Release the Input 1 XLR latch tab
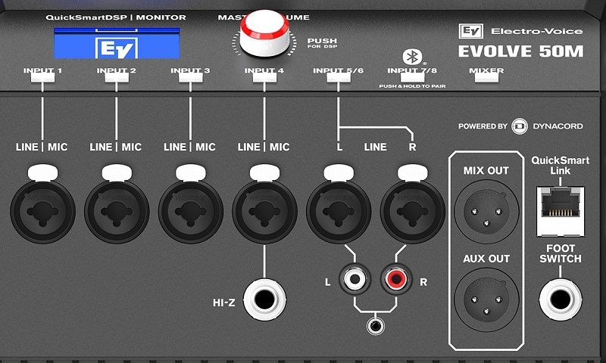Image resolution: width=606 pixels, height=363 pixels. tap(43, 172)
